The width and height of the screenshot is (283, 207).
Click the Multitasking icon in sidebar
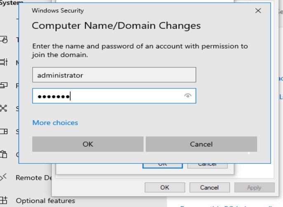[x=4, y=62]
